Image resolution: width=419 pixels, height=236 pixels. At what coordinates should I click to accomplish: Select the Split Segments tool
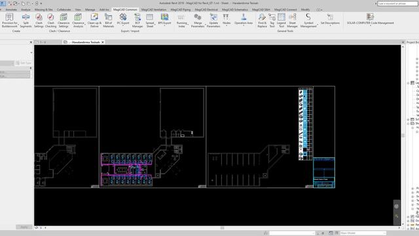[x=26, y=20]
